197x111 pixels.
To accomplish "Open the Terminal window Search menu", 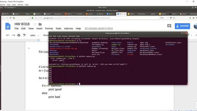I will [x=65, y=36].
